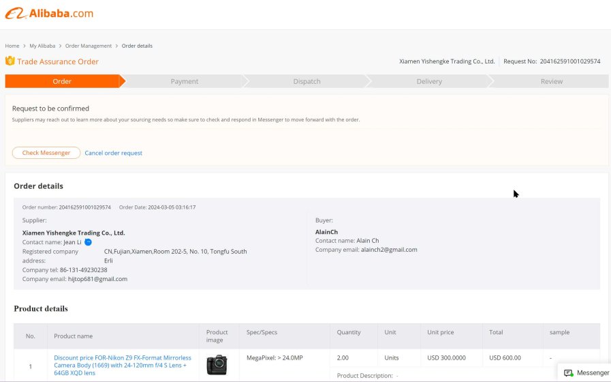This screenshot has height=382, width=611.
Task: Click Request to be confirmed heading
Action: (x=50, y=108)
